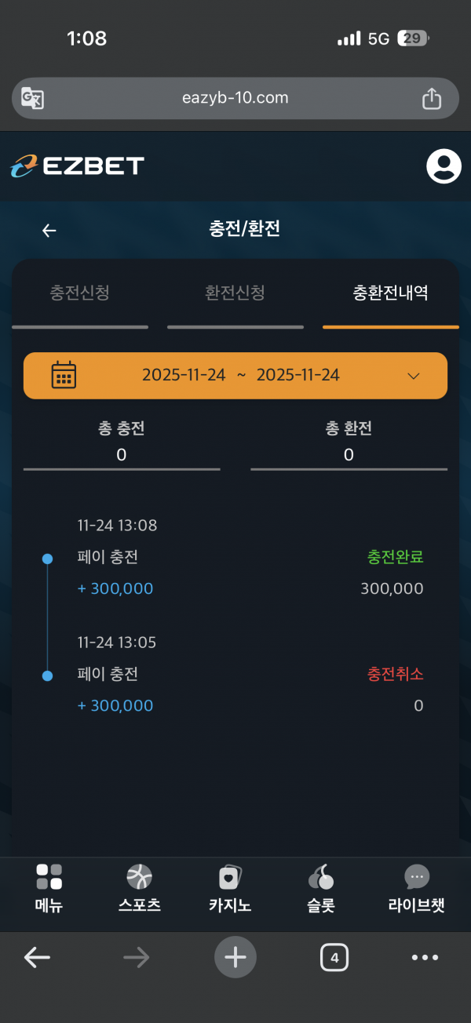Switch to the 충전신청 tab
This screenshot has height=1023, width=471.
[x=79, y=293]
